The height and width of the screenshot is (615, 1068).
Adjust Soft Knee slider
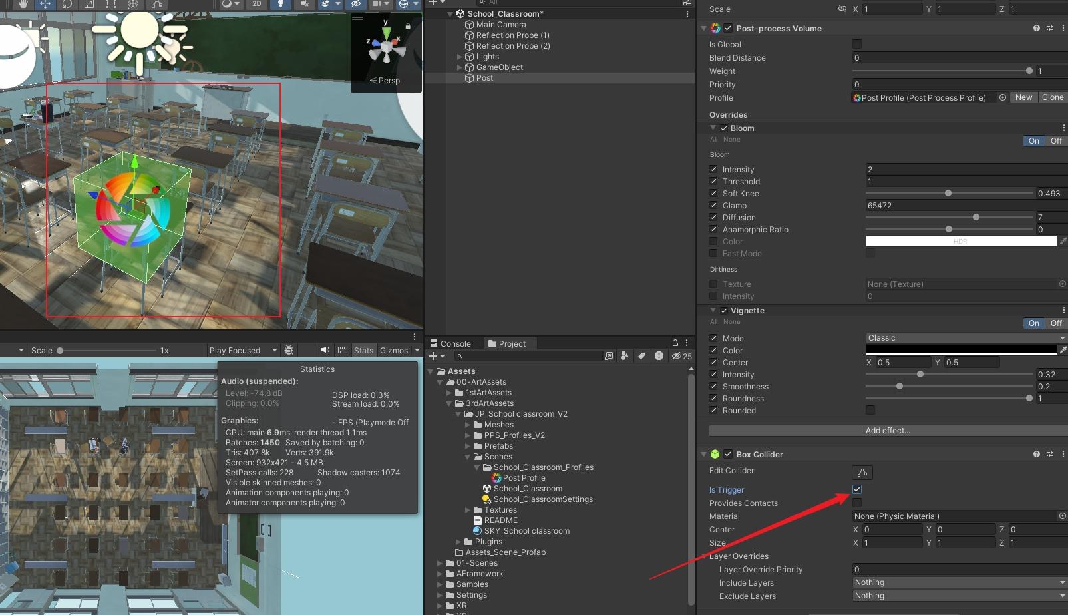(949, 193)
